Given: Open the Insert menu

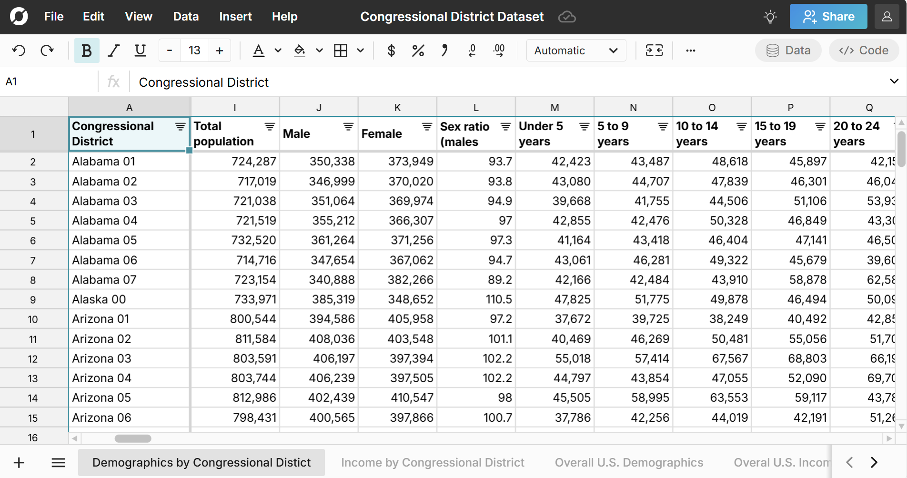Looking at the screenshot, I should coord(235,16).
